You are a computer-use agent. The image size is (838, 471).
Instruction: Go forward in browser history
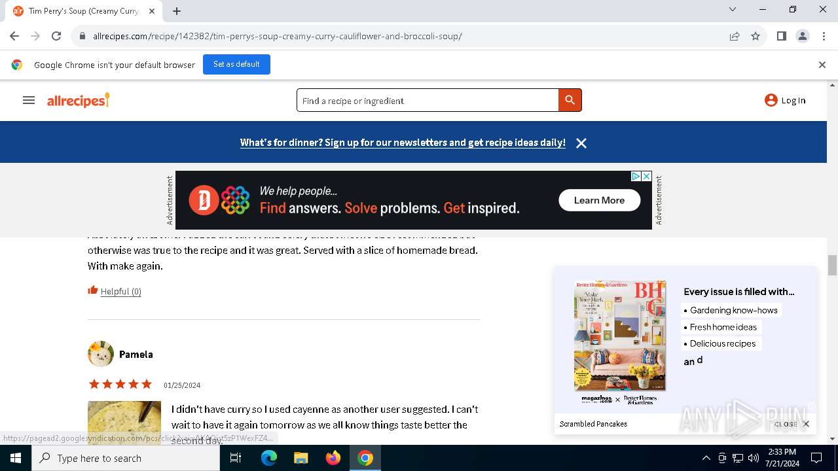[x=35, y=36]
